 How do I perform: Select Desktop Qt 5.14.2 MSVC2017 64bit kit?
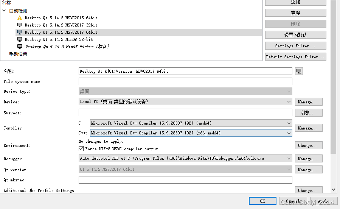click(x=61, y=32)
